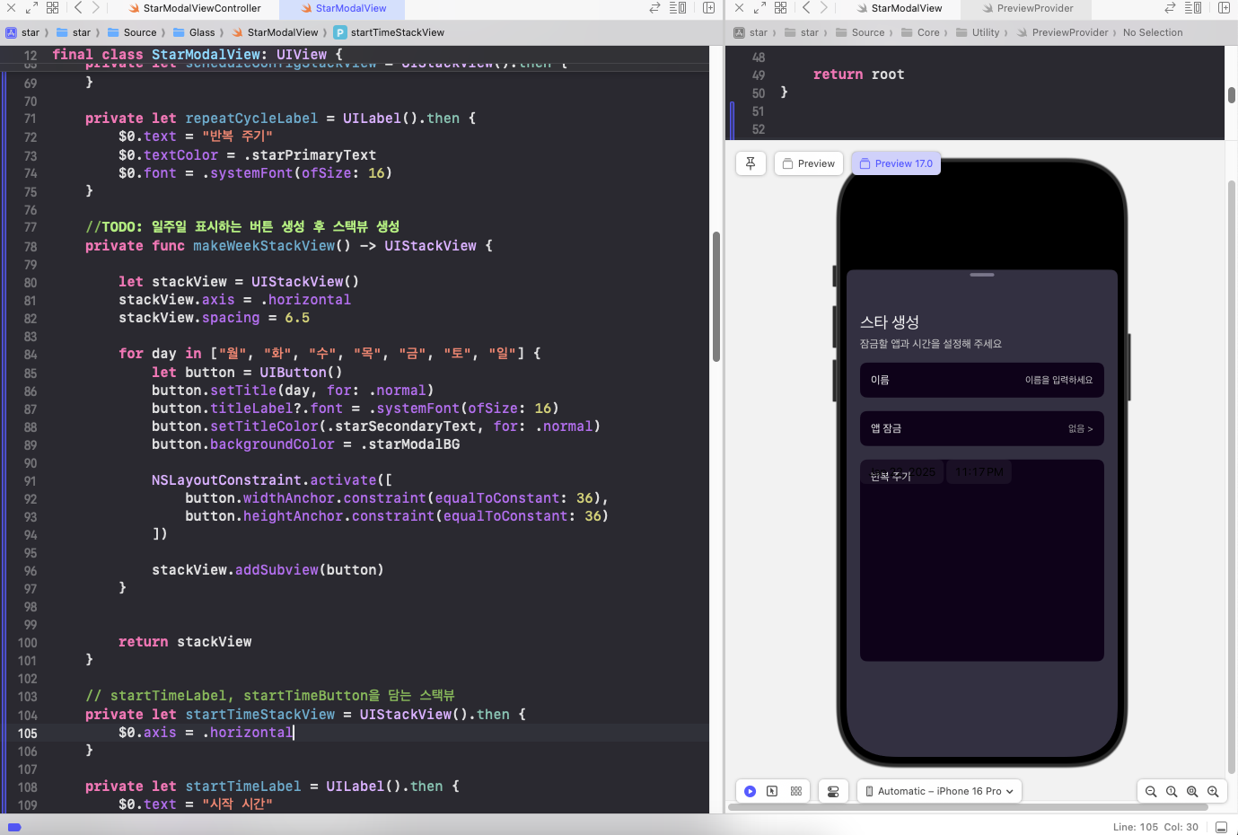Switch canvas to selectable mode
1238x835 pixels.
point(772,791)
